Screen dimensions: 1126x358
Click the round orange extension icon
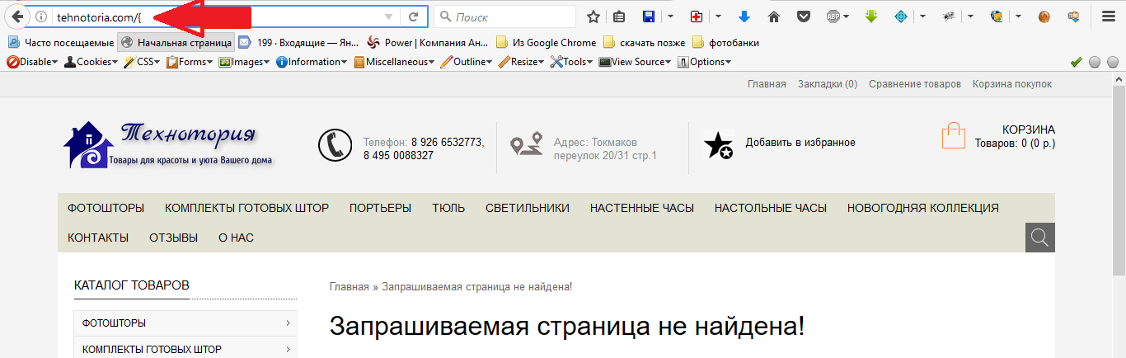pyautogui.click(x=1044, y=16)
